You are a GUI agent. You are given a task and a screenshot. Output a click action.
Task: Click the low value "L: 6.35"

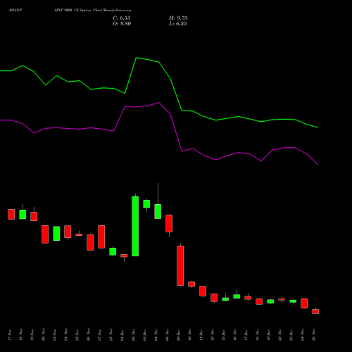[x=178, y=24]
